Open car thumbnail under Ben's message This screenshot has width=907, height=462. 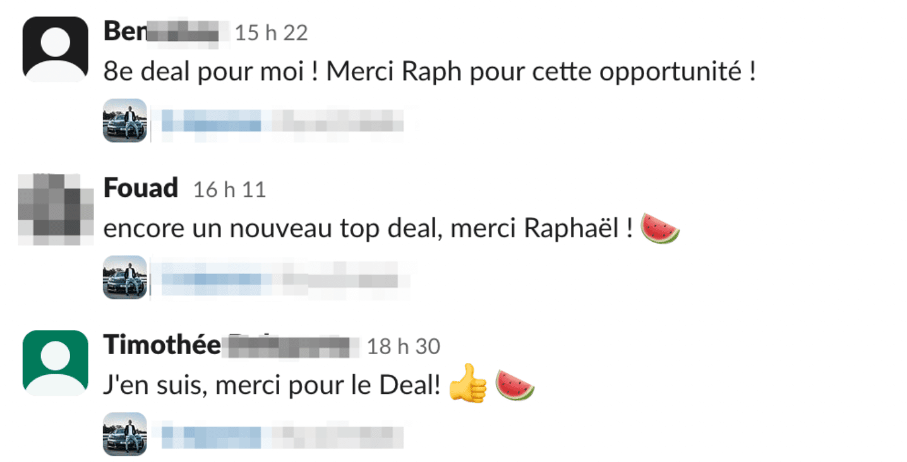click(x=125, y=121)
